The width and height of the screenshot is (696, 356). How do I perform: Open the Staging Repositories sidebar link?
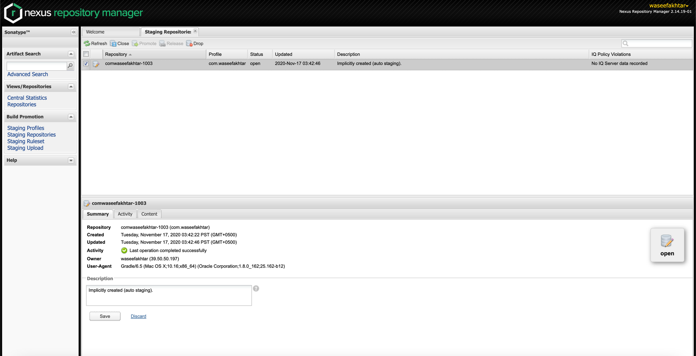point(31,135)
